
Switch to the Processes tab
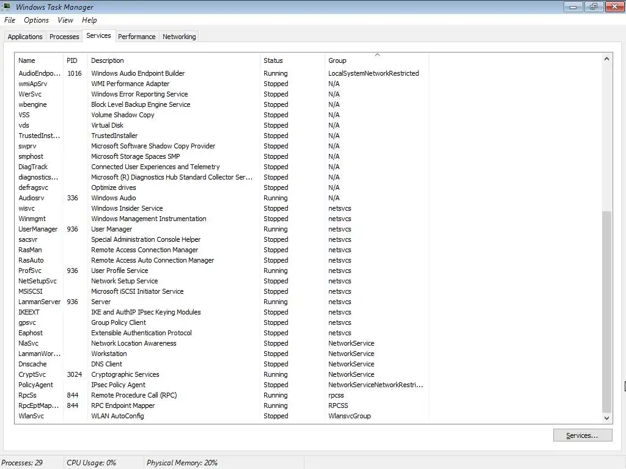click(x=64, y=36)
